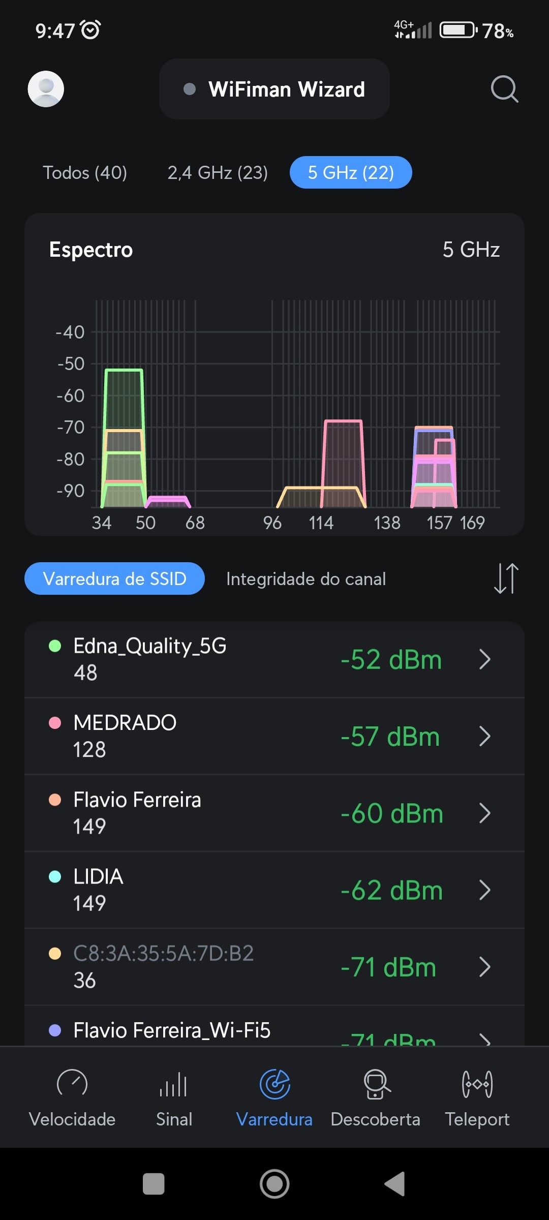Filter networks to 2,4 GHz (23)
The height and width of the screenshot is (1220, 549).
pos(218,173)
